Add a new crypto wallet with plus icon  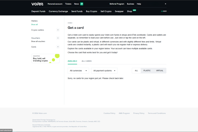coord(58,30)
